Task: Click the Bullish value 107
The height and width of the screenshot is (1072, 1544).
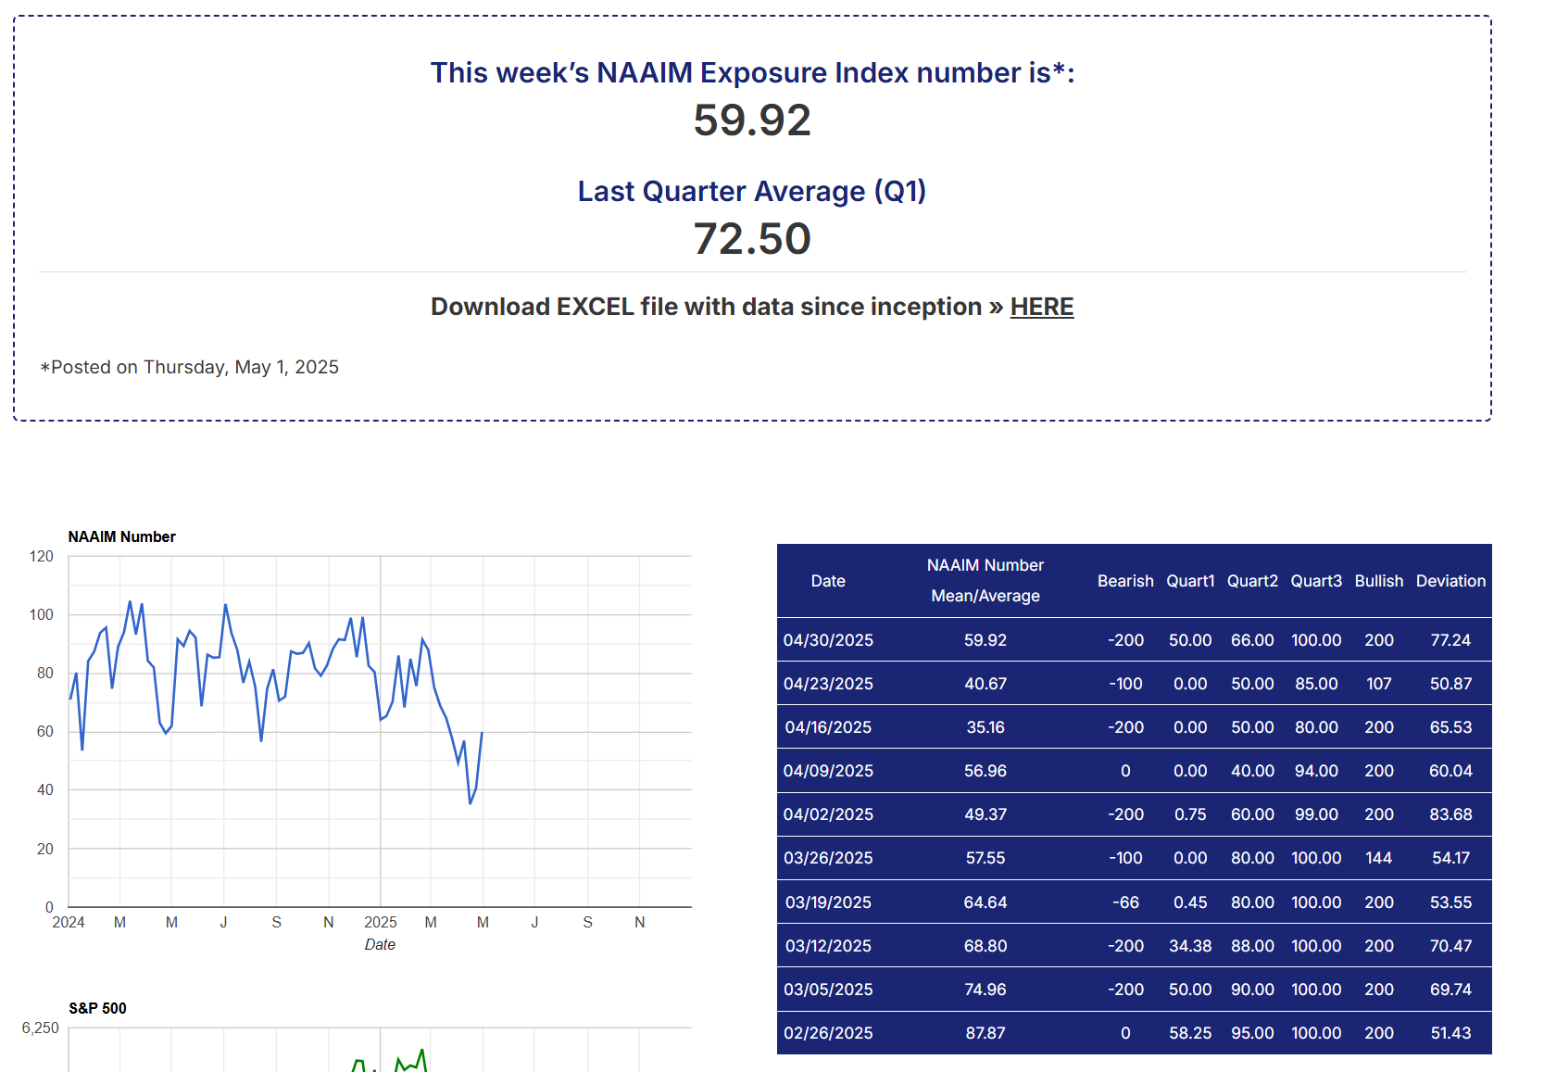Action: (1379, 684)
